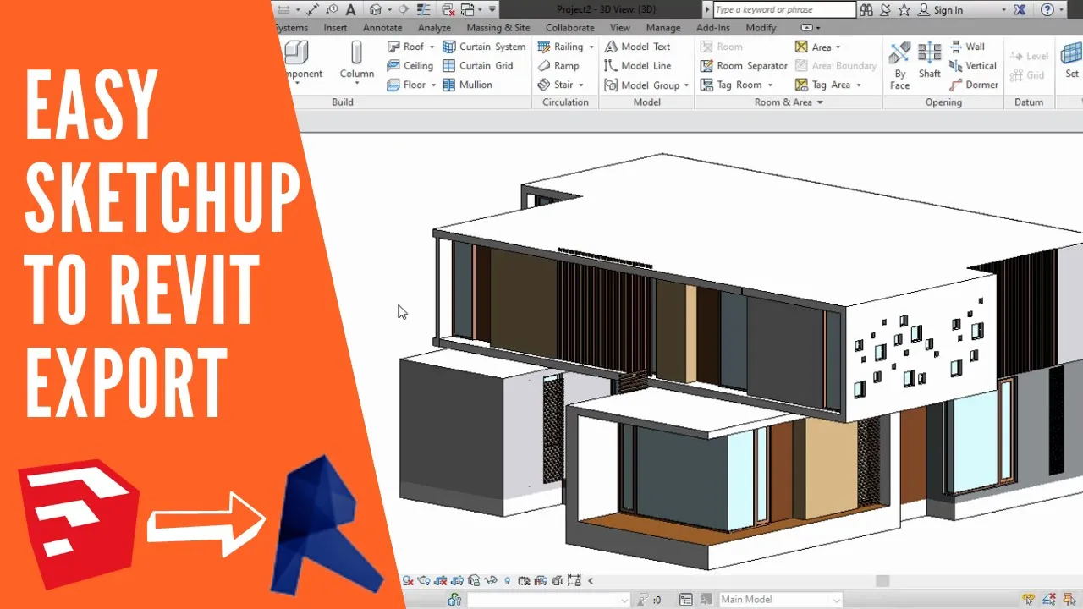1083x609 pixels.
Task: Select the By Face opening tool
Action: pyautogui.click(x=899, y=64)
